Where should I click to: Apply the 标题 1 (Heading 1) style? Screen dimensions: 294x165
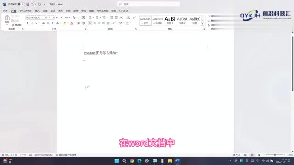(170, 21)
